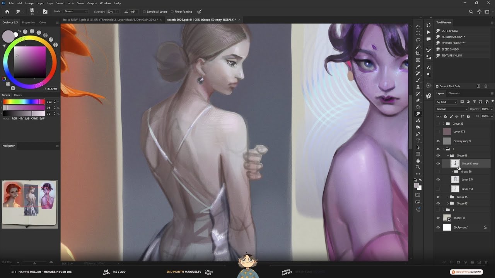Open the Plugins menu

pos(92,3)
